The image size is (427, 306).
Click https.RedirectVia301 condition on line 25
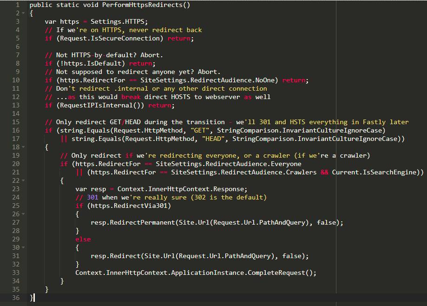coord(129,206)
